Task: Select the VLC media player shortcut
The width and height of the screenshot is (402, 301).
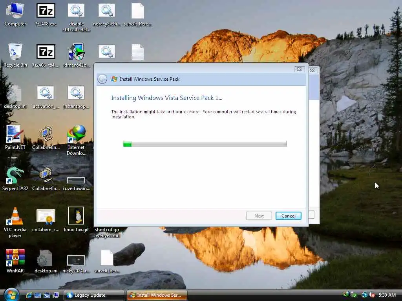Action: (15, 223)
